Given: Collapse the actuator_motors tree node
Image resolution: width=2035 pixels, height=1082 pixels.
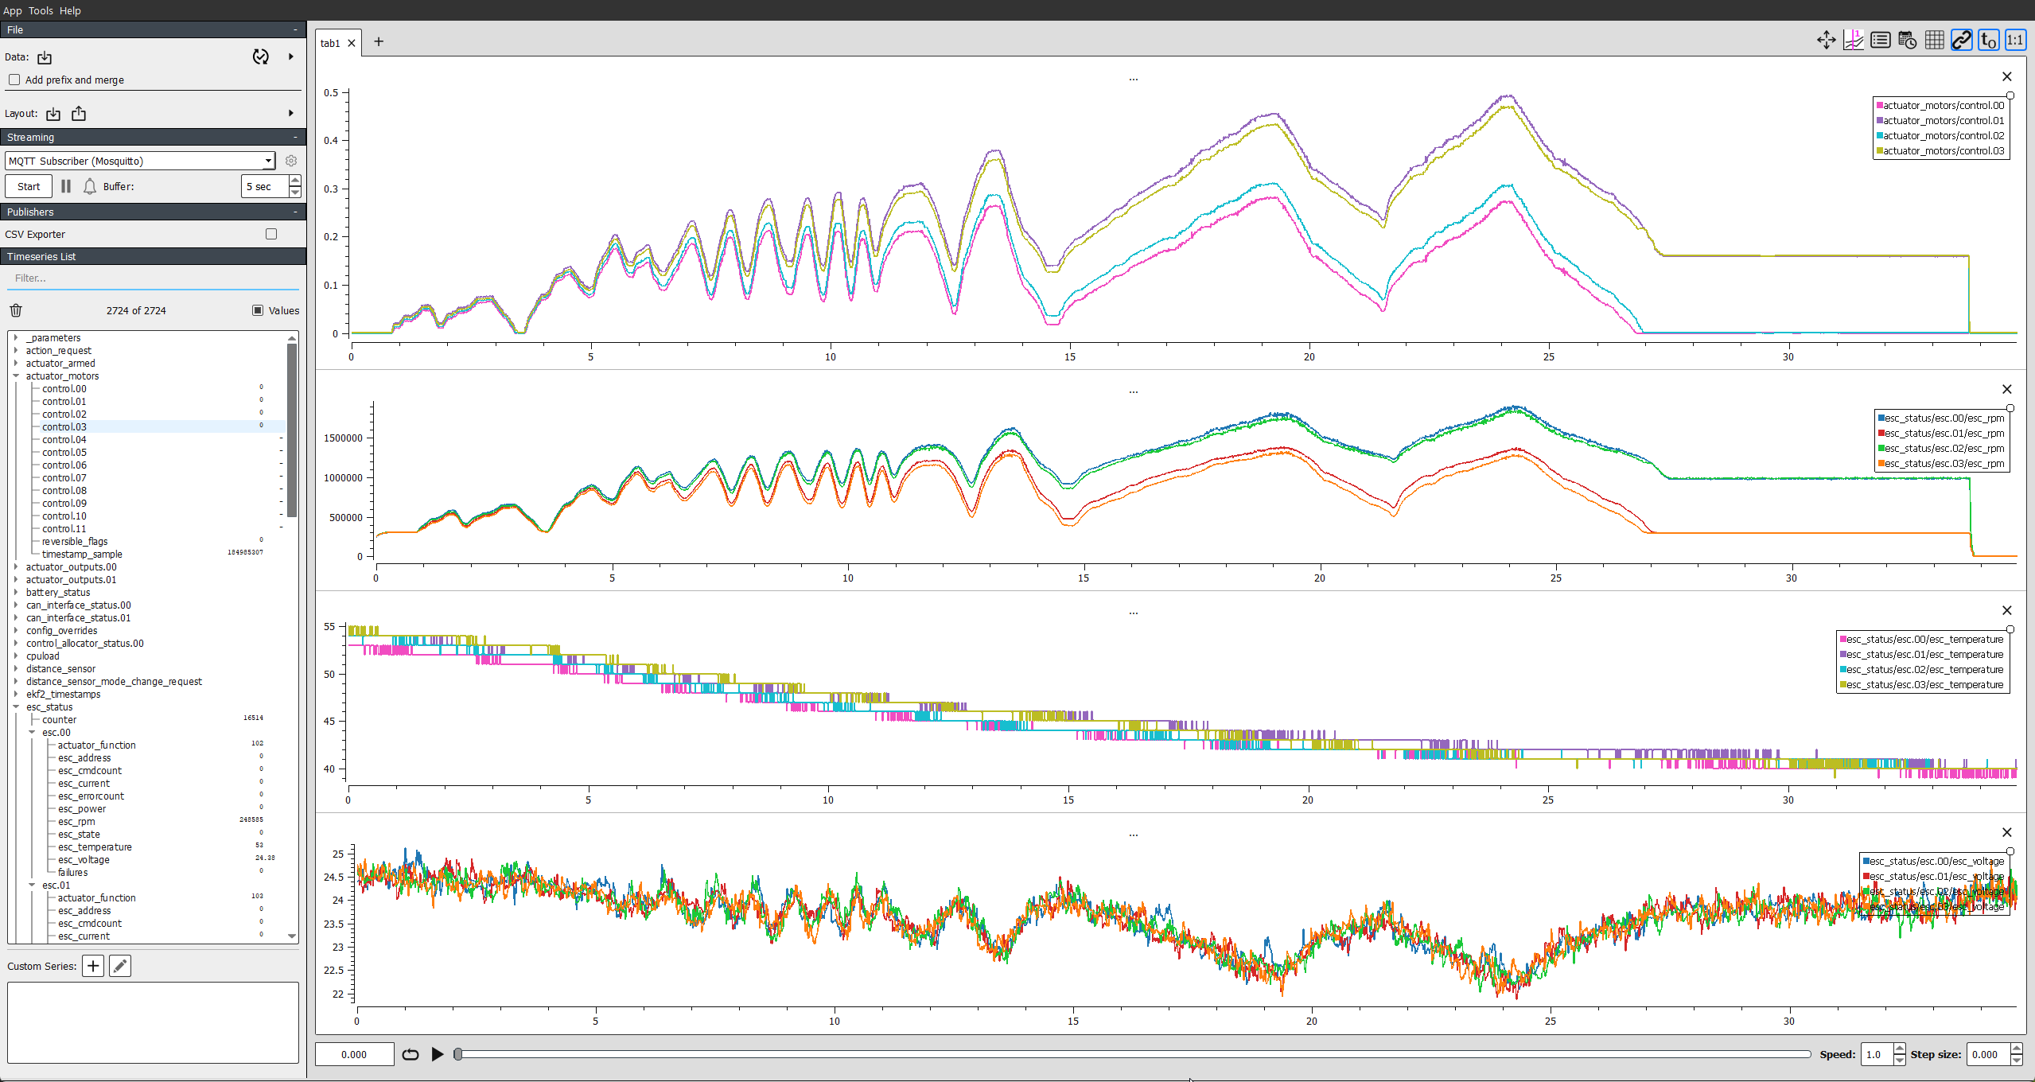Looking at the screenshot, I should click(x=16, y=376).
